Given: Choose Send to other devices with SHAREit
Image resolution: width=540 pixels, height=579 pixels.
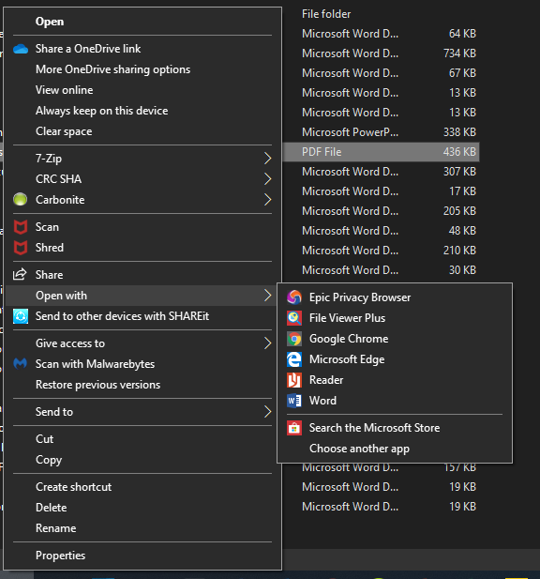Looking at the screenshot, I should (142, 316).
